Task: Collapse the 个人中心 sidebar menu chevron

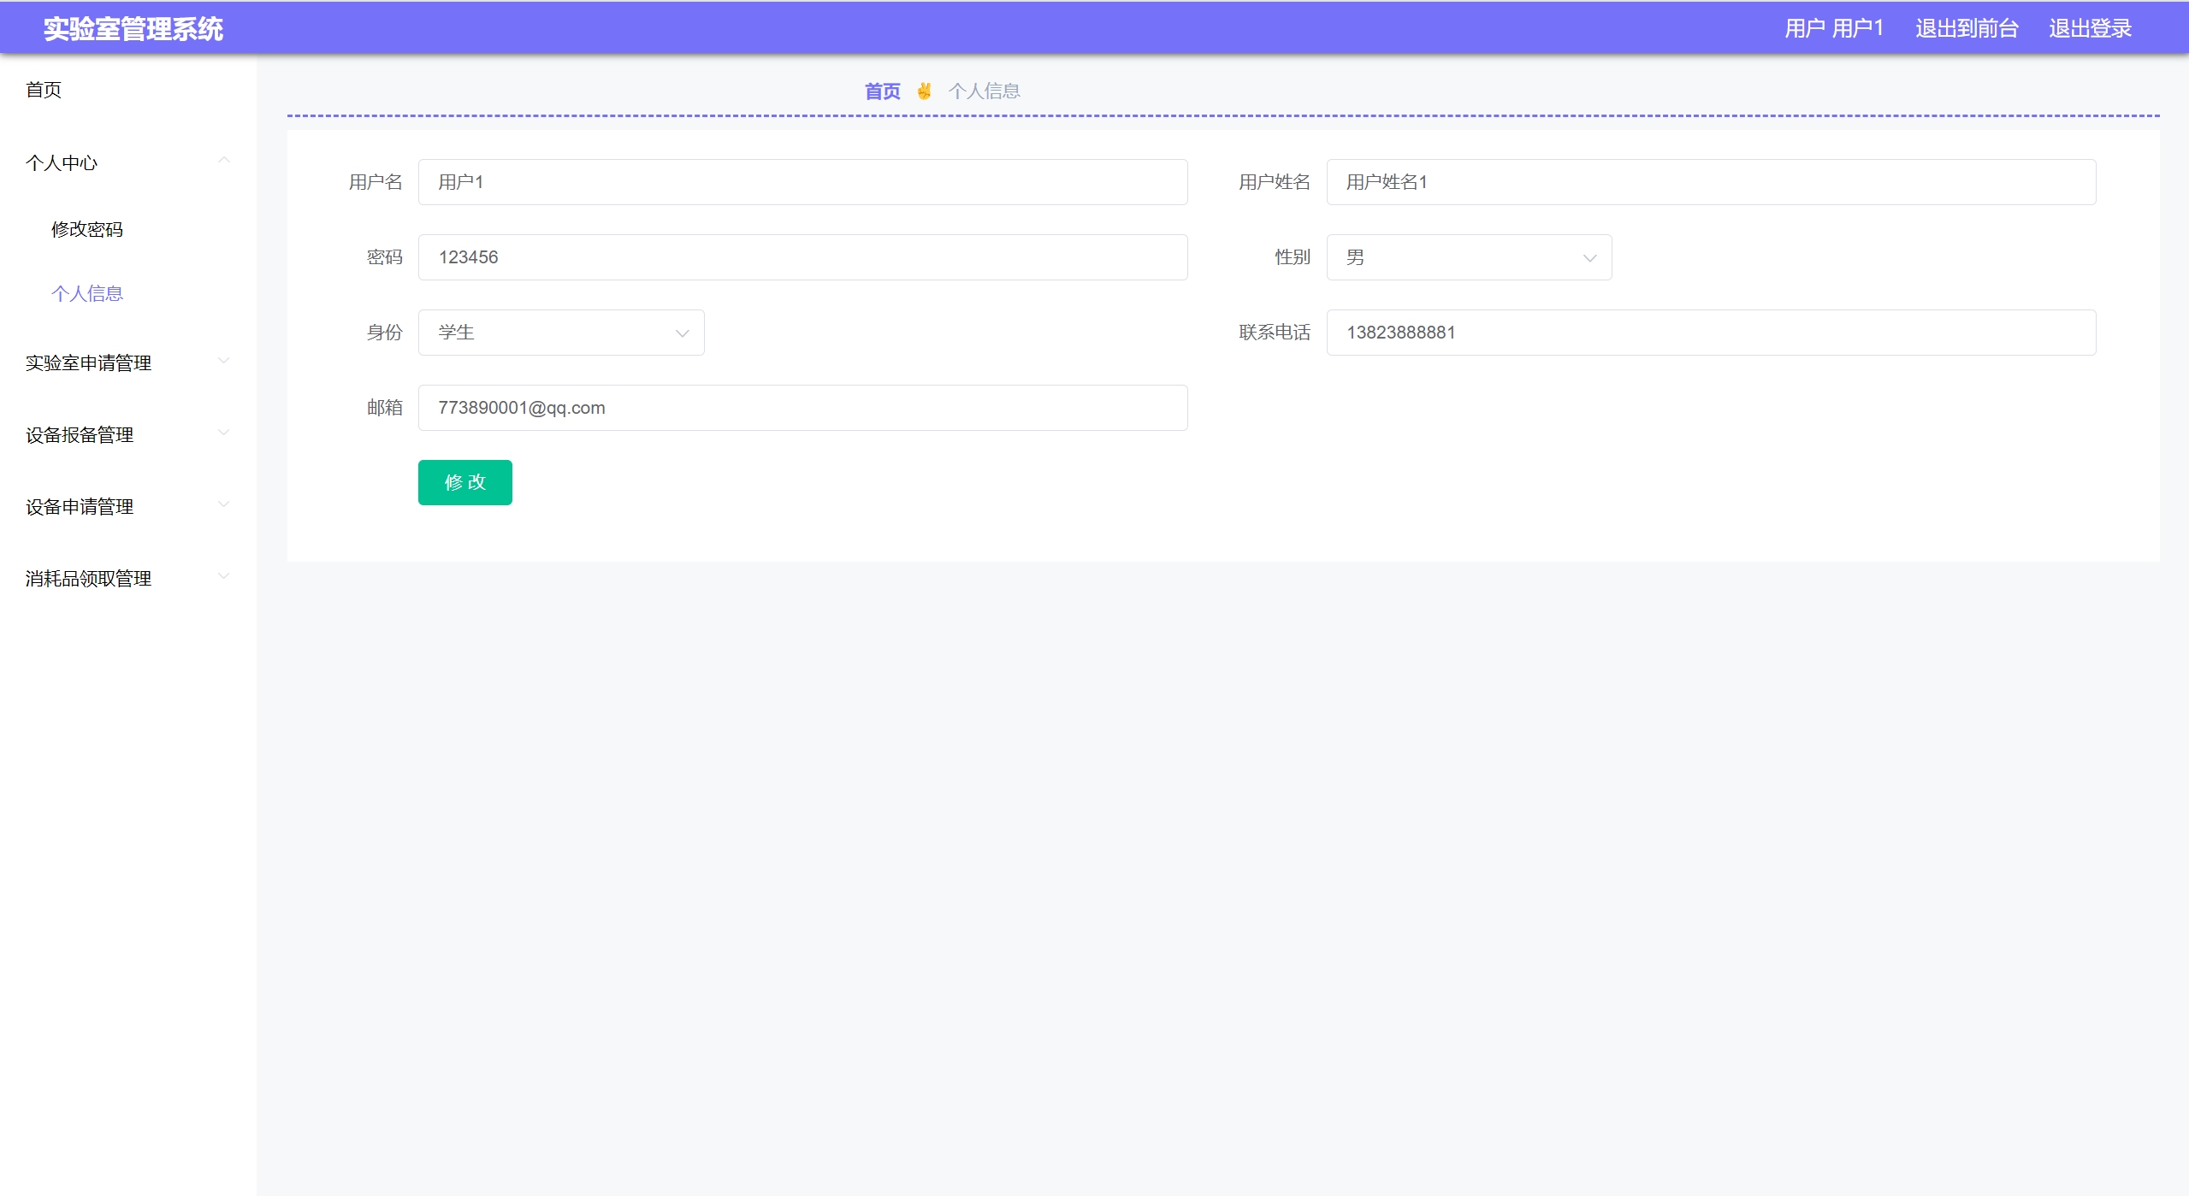Action: [223, 161]
